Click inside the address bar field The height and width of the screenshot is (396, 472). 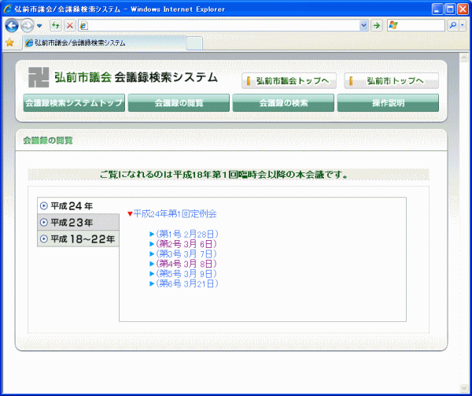[223, 26]
